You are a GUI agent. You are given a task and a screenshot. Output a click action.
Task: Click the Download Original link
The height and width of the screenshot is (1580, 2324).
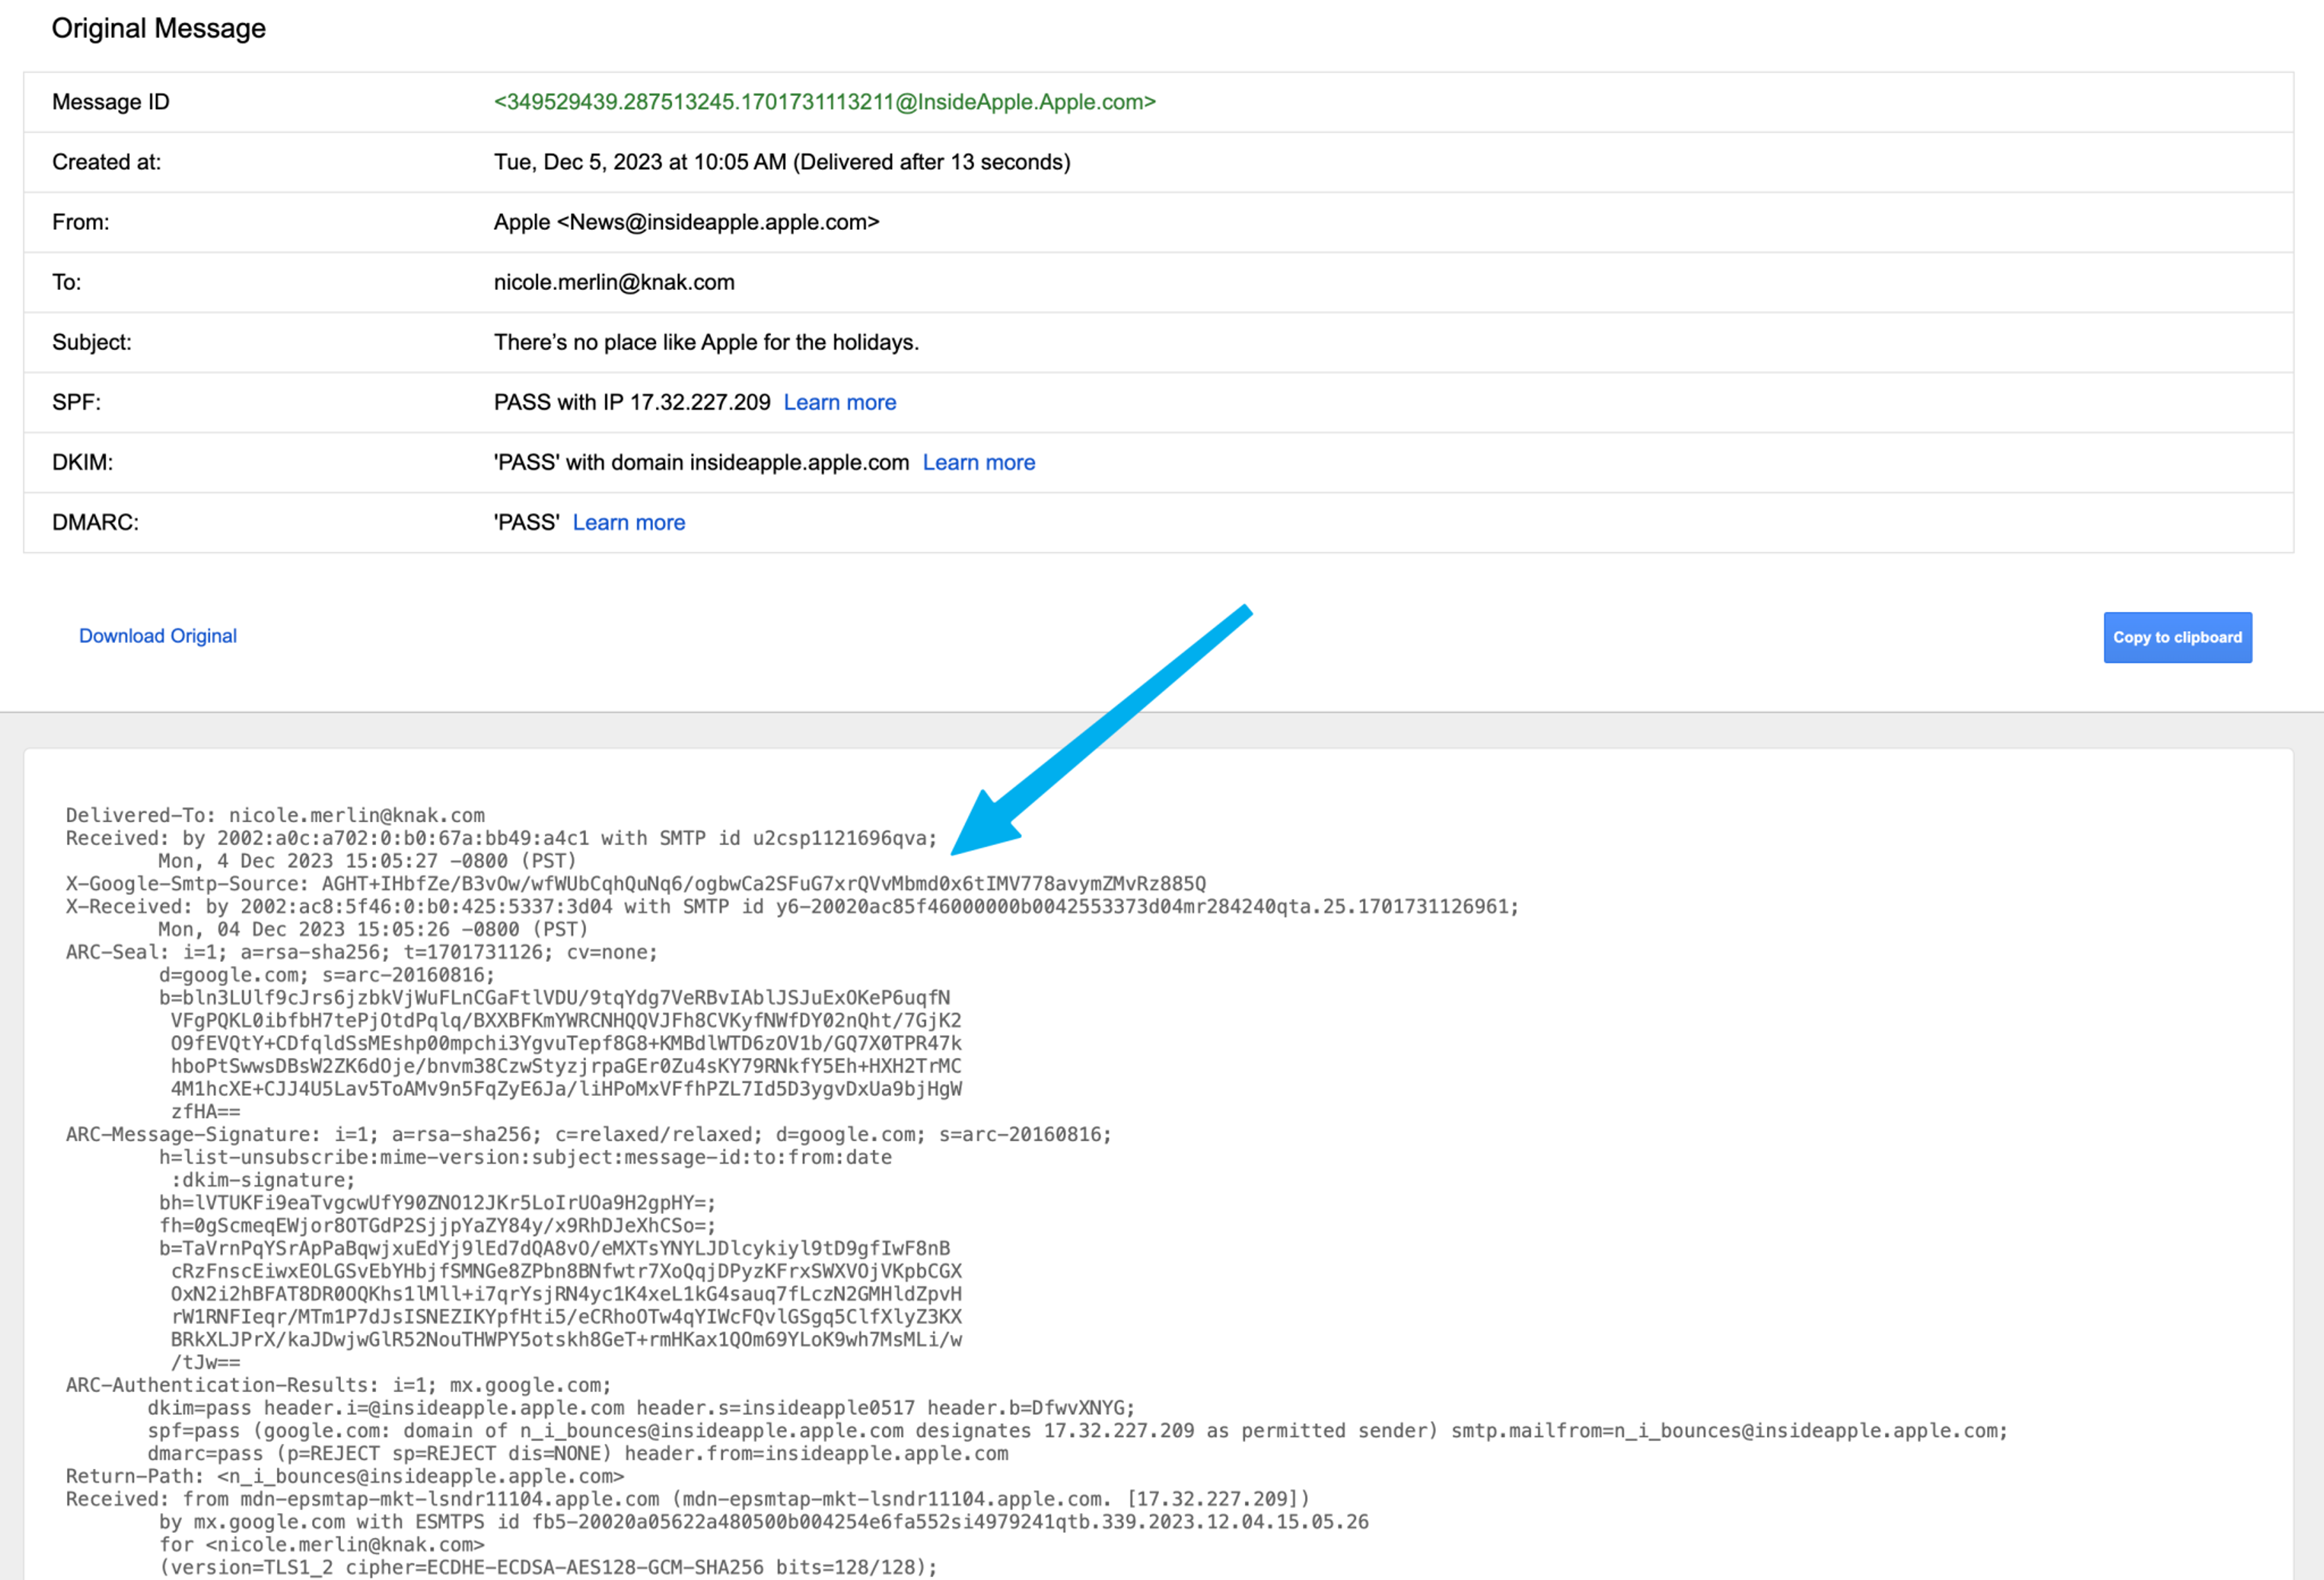[x=158, y=636]
